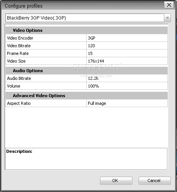Viewport: 177px width, 192px height.
Task: Open the profile dropdown arrow
Action: click(x=167, y=18)
